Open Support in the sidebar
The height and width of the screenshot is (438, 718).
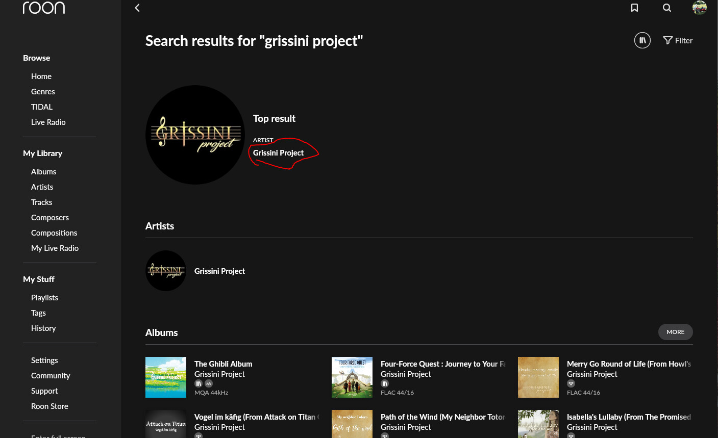(x=44, y=391)
